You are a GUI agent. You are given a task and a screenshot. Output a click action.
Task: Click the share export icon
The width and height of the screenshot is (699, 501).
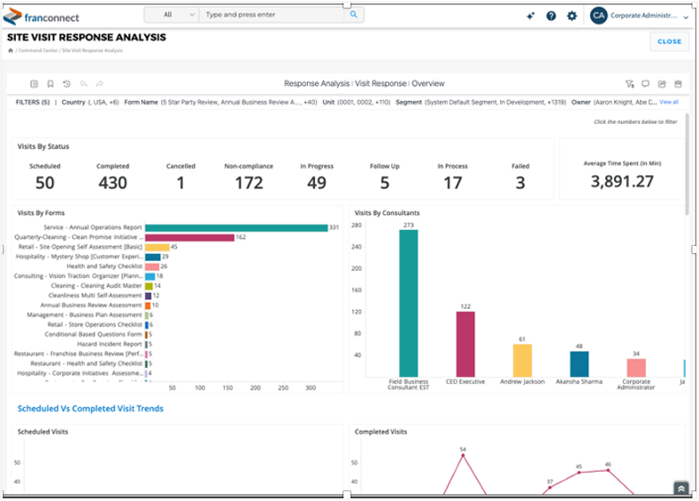click(662, 84)
